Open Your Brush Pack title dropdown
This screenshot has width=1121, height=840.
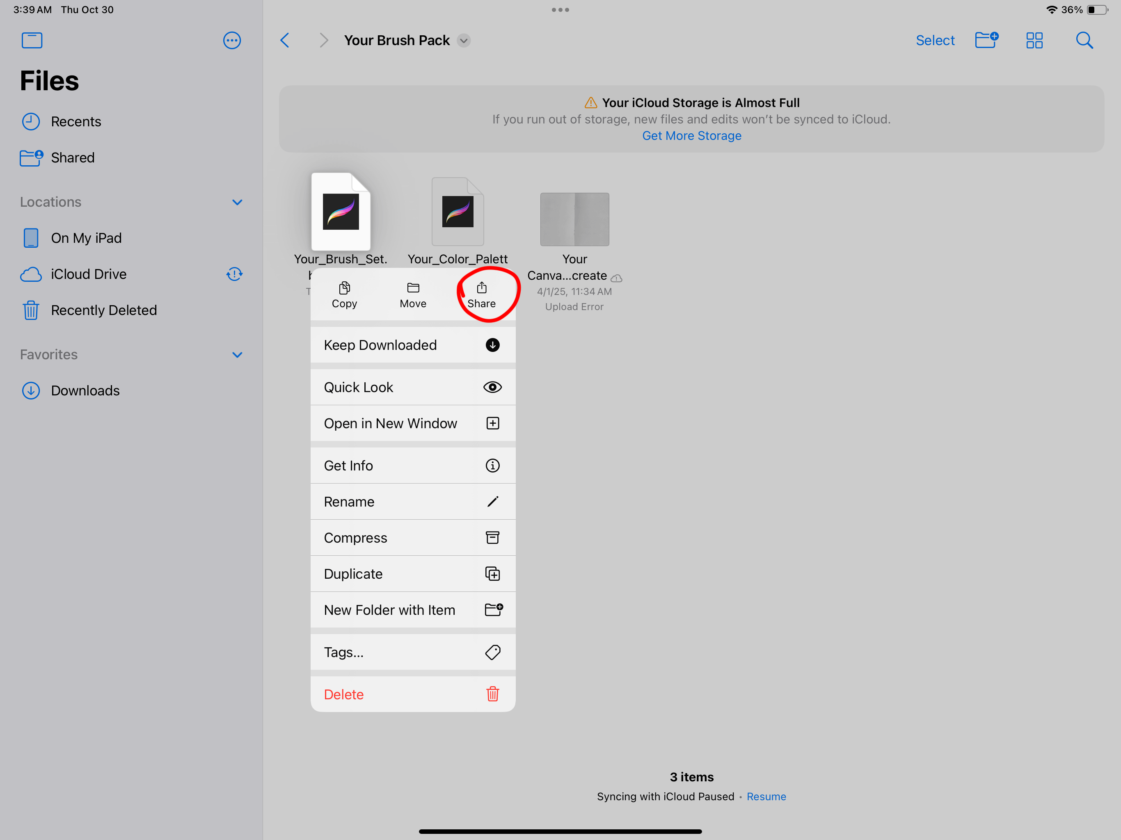click(x=463, y=41)
